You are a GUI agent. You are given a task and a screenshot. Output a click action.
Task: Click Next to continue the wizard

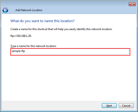[x=109, y=106]
